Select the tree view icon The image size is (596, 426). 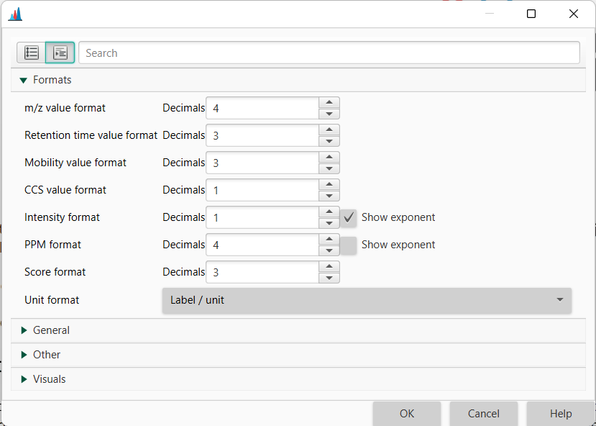tap(60, 53)
